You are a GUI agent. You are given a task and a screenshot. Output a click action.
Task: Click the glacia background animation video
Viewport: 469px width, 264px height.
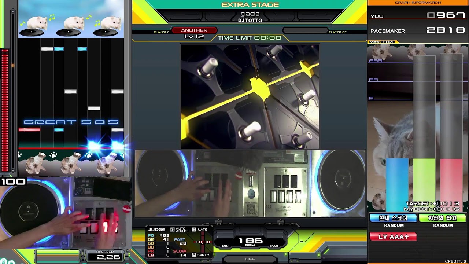(250, 96)
